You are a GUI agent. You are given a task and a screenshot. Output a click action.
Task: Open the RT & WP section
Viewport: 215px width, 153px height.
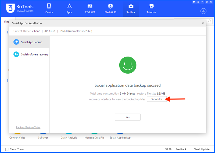tap(90, 9)
